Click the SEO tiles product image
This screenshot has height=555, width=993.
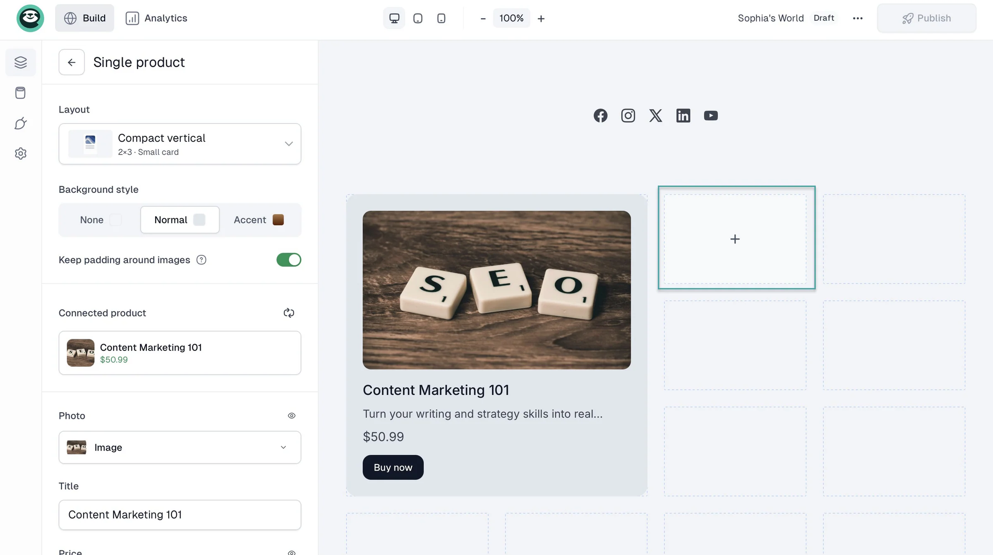point(496,290)
